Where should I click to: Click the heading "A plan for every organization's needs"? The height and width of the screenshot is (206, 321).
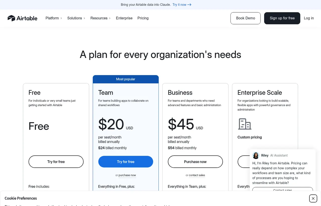click(x=160, y=54)
